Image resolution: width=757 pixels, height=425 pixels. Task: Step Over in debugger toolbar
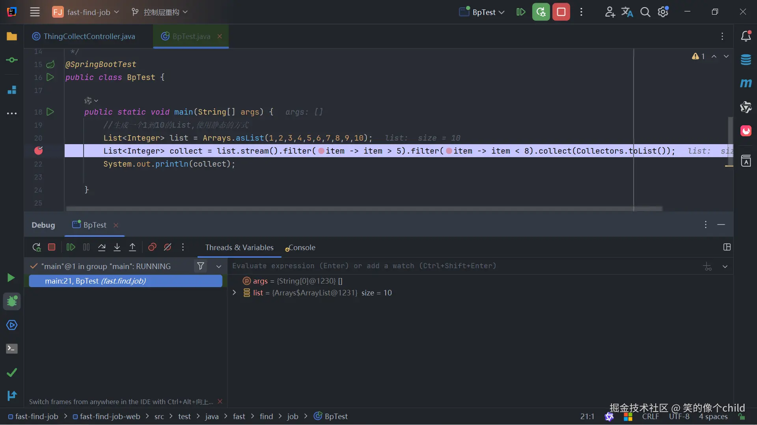click(102, 247)
